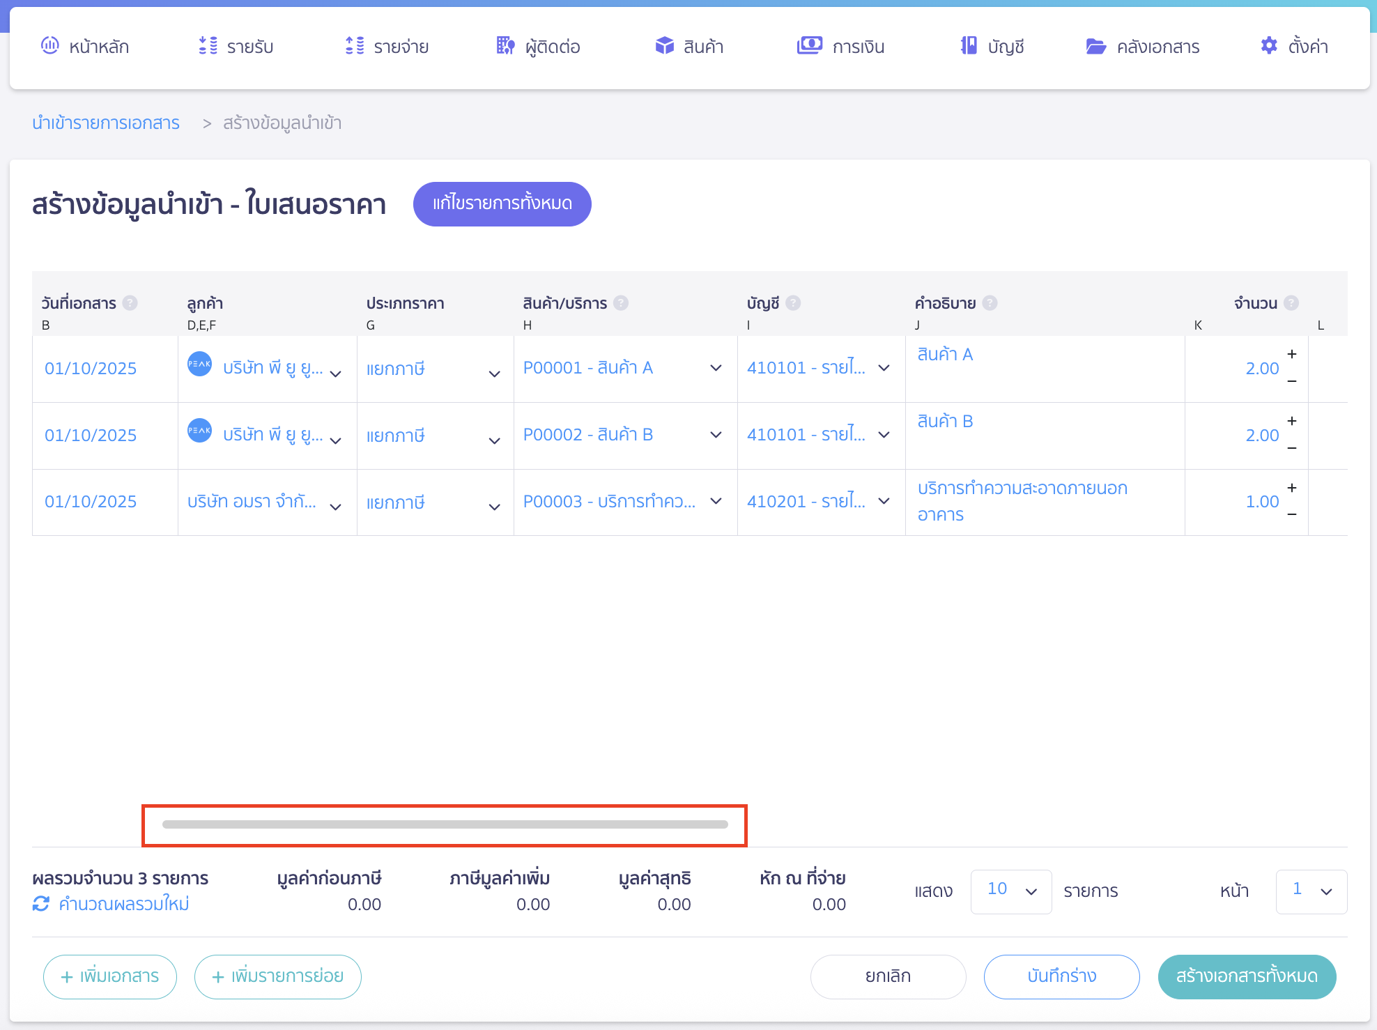Screen dimensions: 1377x1030
Task: Increase quantity for cleaning service row
Action: point(1292,488)
